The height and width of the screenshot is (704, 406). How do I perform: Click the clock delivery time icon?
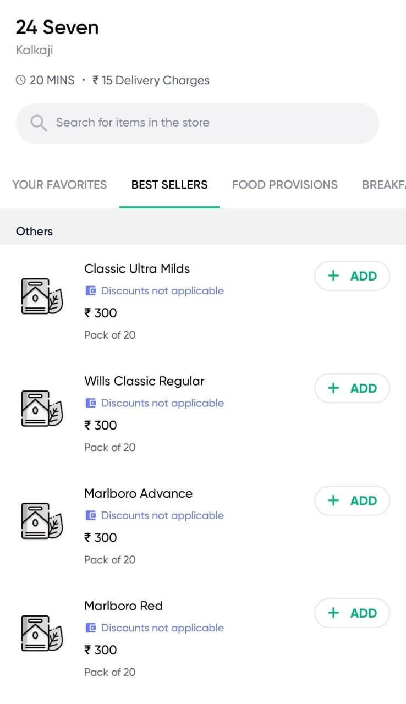[x=21, y=80]
